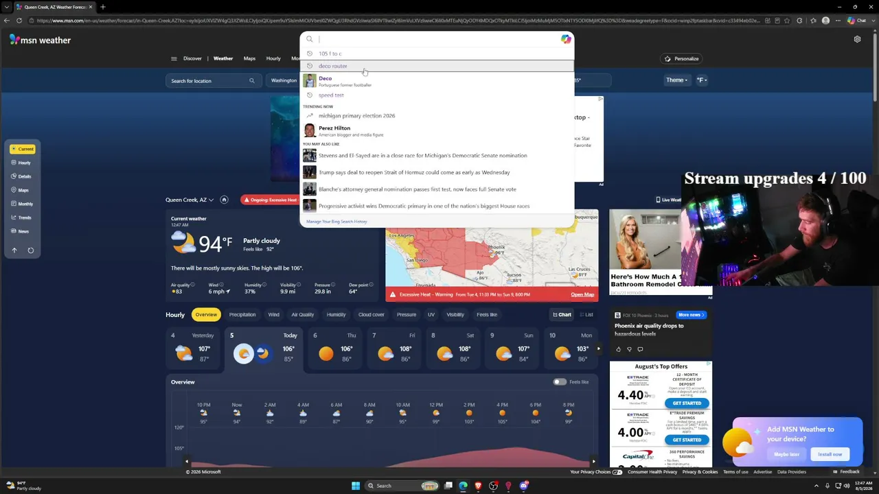Click the Personalize button
The width and height of the screenshot is (879, 494).
pyautogui.click(x=681, y=59)
